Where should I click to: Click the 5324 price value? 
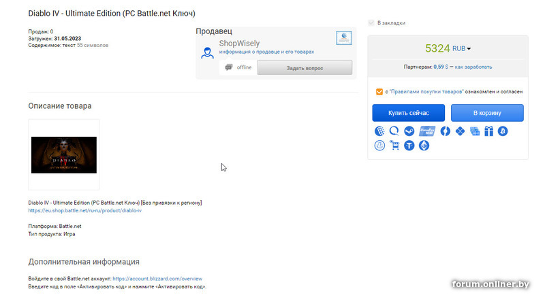[437, 48]
